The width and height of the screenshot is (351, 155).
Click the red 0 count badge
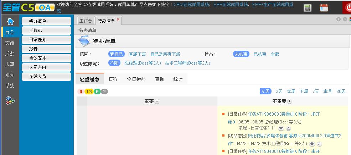click(x=81, y=92)
